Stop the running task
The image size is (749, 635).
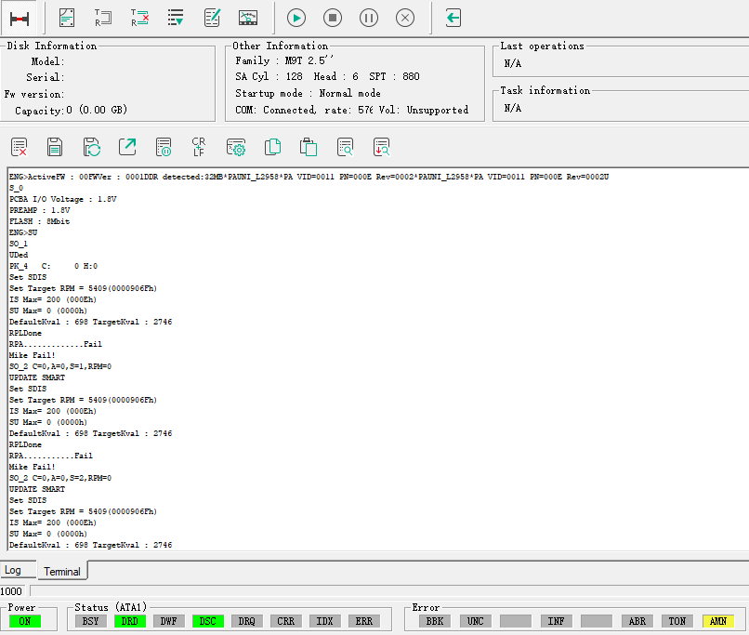pyautogui.click(x=333, y=19)
